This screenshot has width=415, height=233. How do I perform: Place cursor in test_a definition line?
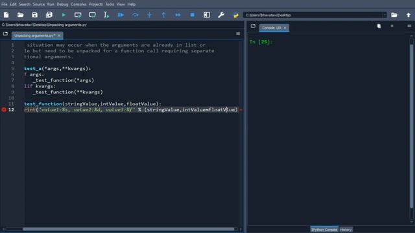[58, 69]
